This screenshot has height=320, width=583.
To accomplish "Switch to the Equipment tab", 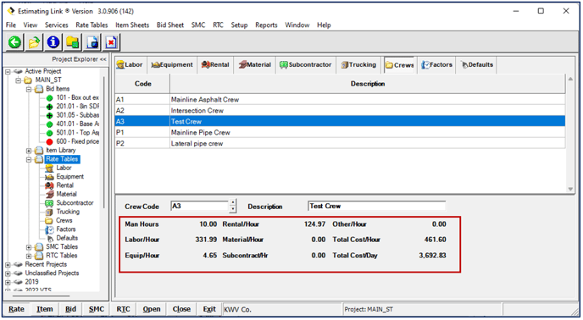I will [x=172, y=64].
